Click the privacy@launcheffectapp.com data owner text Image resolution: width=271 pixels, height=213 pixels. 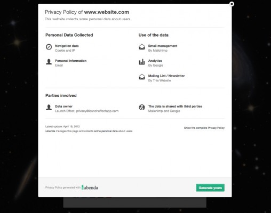coord(97,111)
